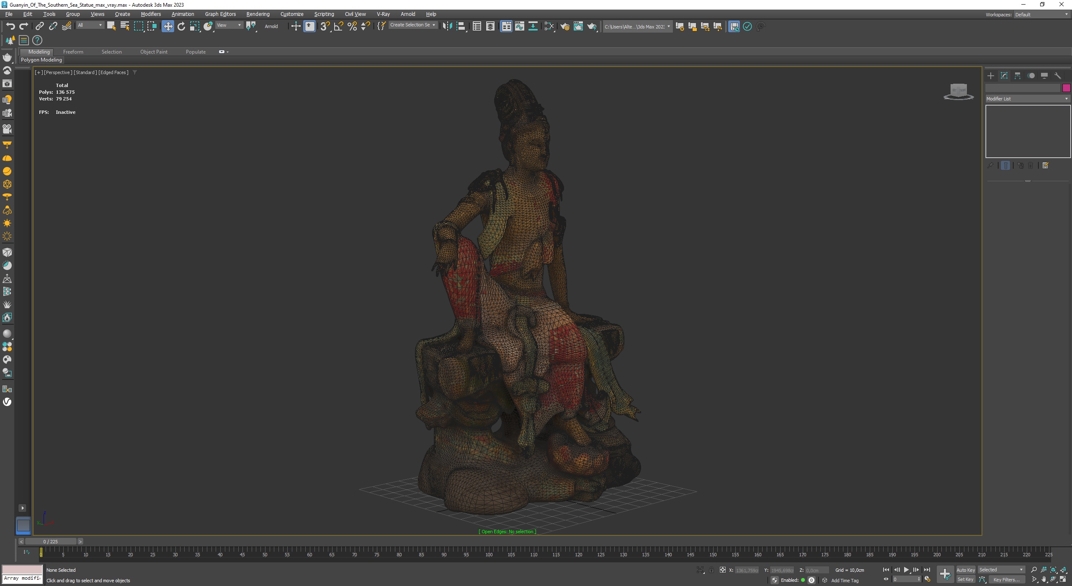Switch to the Object Paint ribbon tab
This screenshot has height=586, width=1072.
154,52
